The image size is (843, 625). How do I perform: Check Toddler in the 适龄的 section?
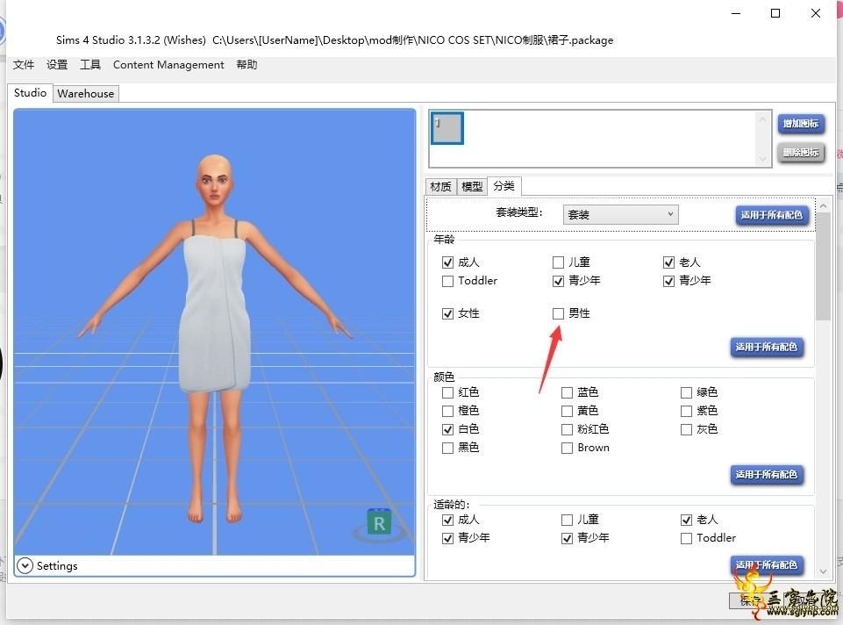(x=686, y=538)
